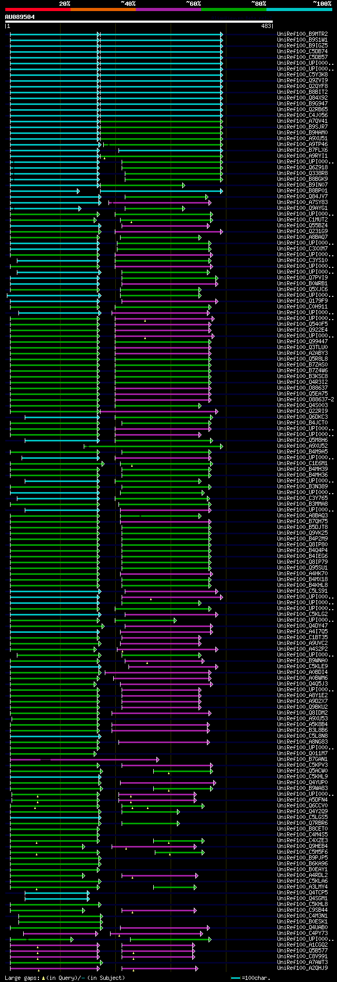
Task: Select hit label UniRef100_C3XXM7
Action: (302, 249)
